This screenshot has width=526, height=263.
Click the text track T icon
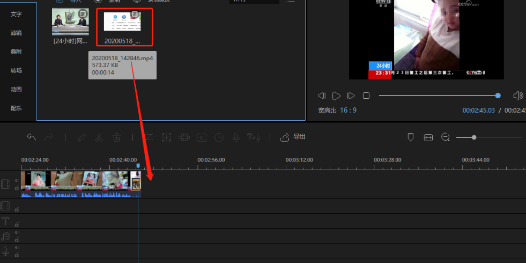coord(6,221)
